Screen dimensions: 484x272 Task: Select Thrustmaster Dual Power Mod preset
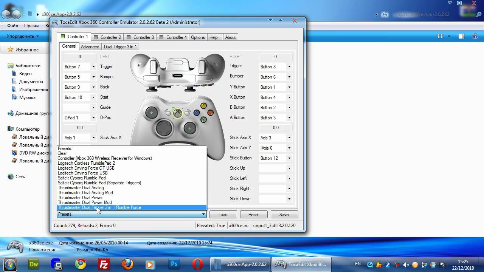[132, 202]
